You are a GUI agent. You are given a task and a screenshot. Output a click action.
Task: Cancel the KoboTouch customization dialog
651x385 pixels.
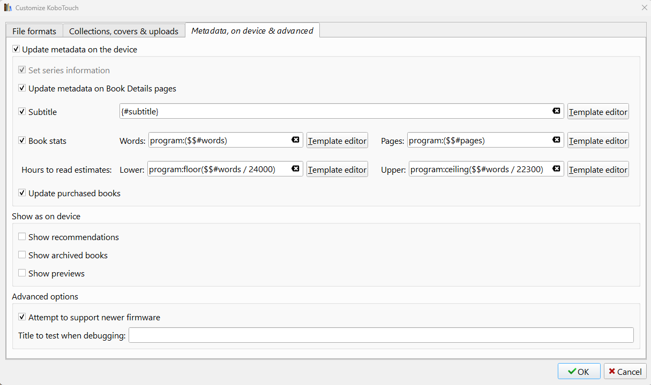point(625,372)
